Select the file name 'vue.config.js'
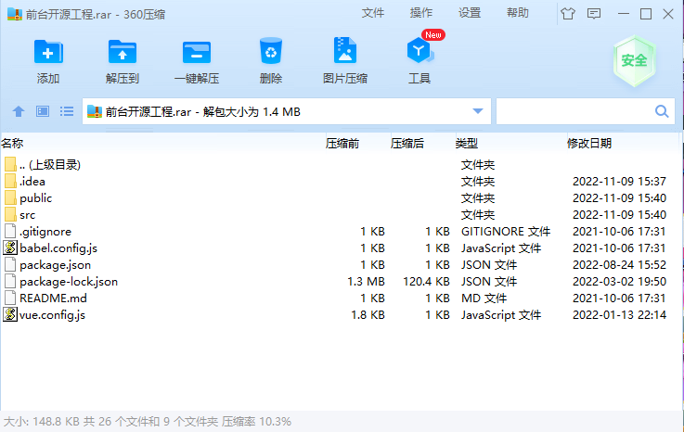 52,315
